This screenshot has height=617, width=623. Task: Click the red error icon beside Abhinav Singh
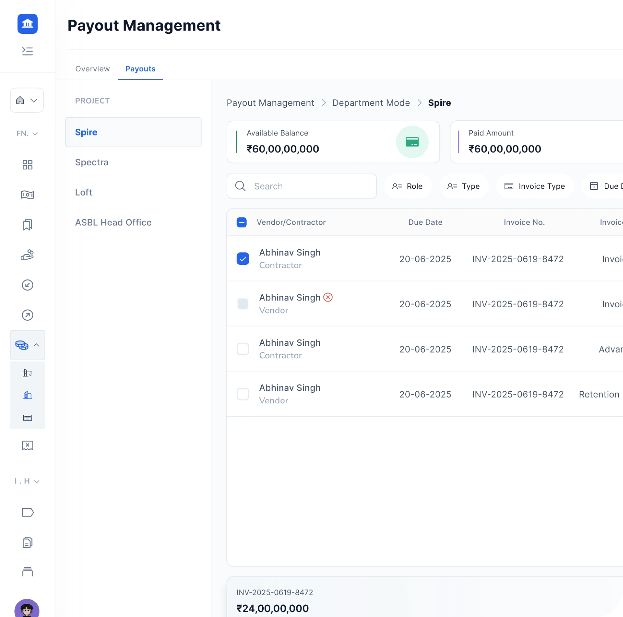(x=328, y=297)
